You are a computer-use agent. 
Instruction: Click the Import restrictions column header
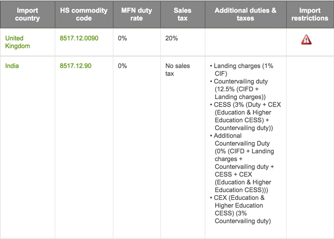tap(310, 14)
